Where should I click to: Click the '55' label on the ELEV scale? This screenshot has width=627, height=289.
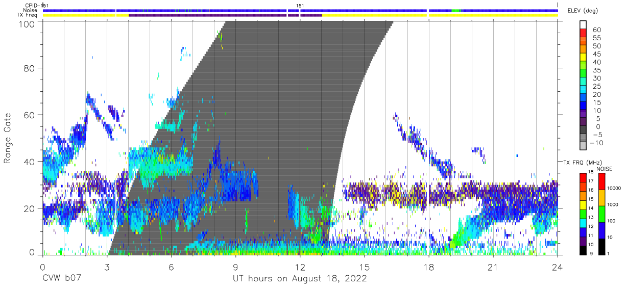pos(596,38)
